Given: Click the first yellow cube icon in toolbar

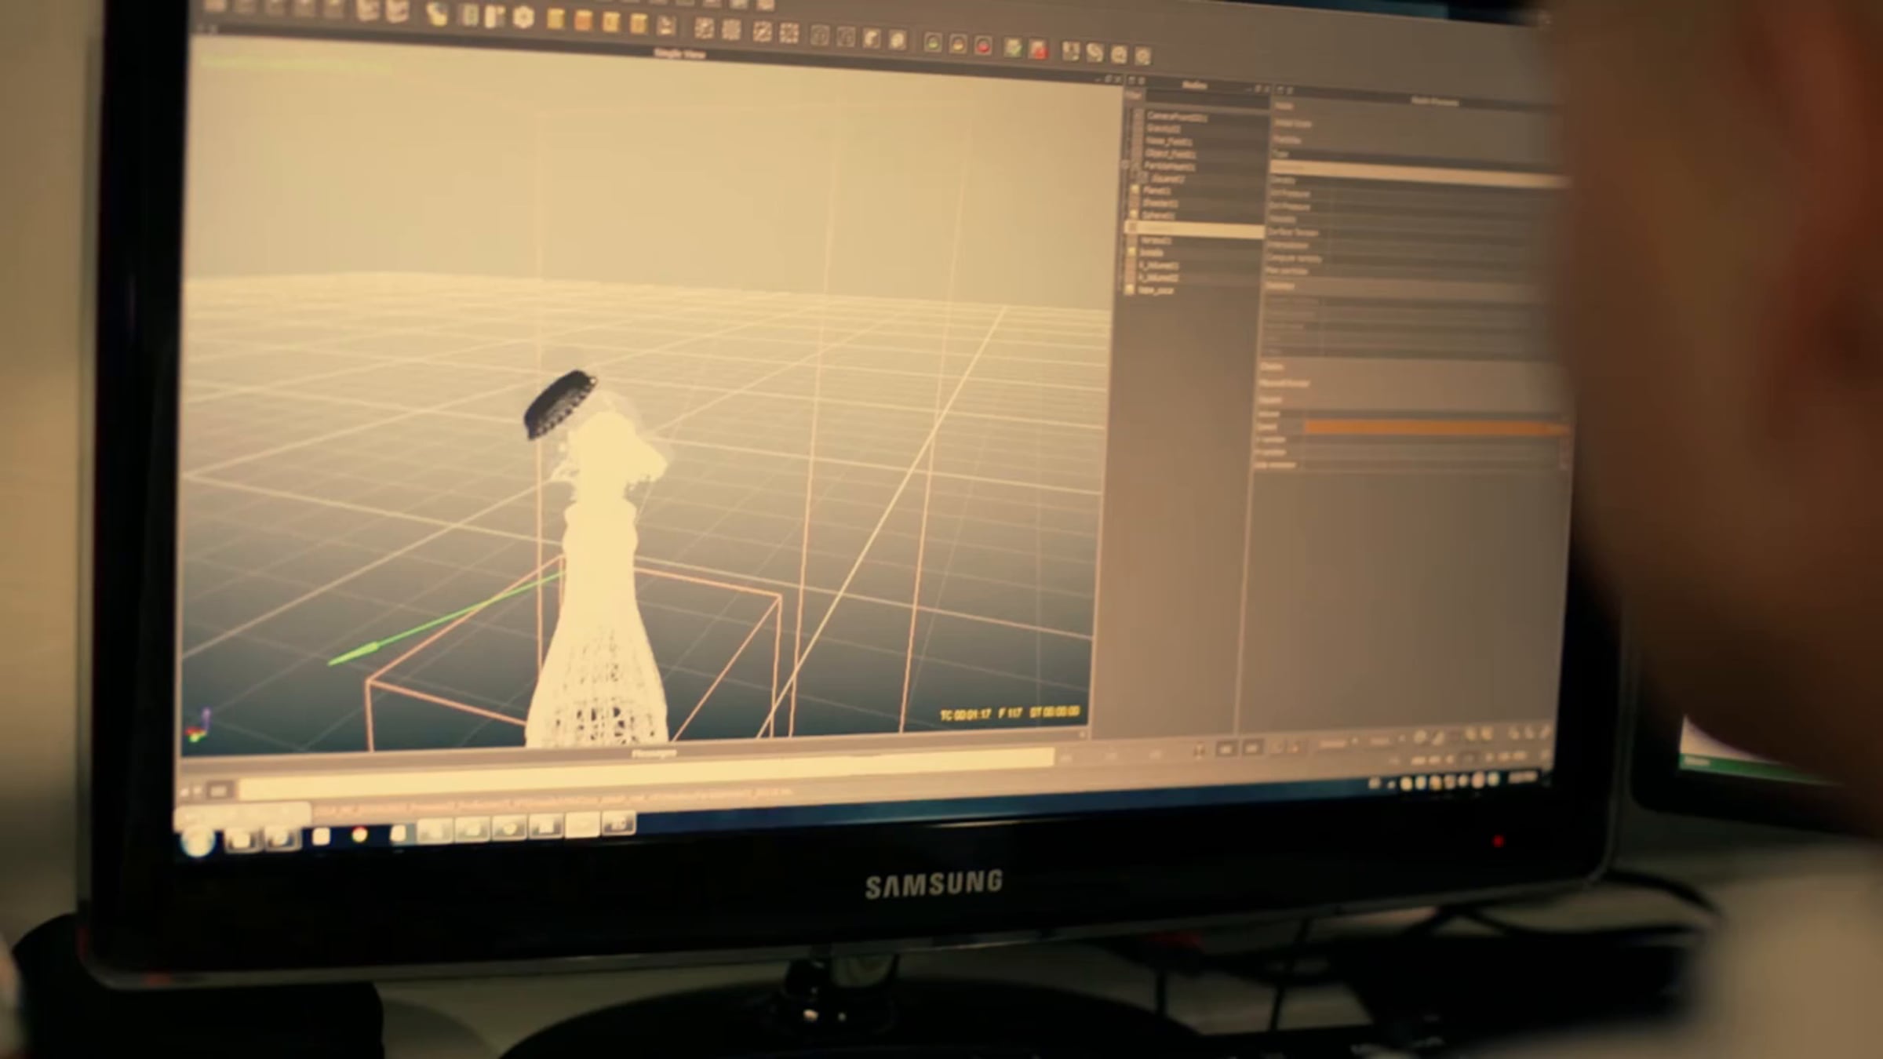Looking at the screenshot, I should click(x=555, y=20).
